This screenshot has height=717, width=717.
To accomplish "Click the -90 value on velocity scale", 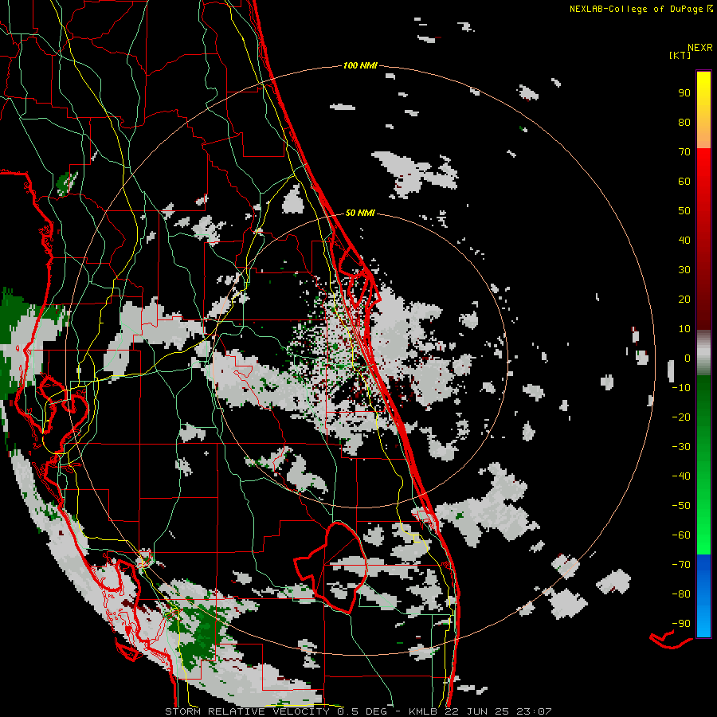I will 681,624.
